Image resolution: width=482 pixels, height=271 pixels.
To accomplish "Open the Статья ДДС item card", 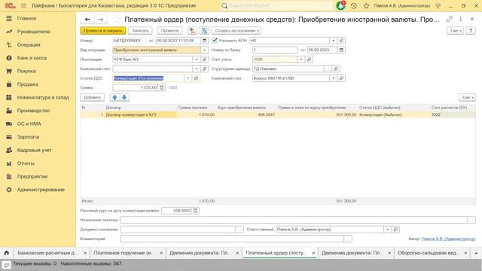I will coord(196,78).
